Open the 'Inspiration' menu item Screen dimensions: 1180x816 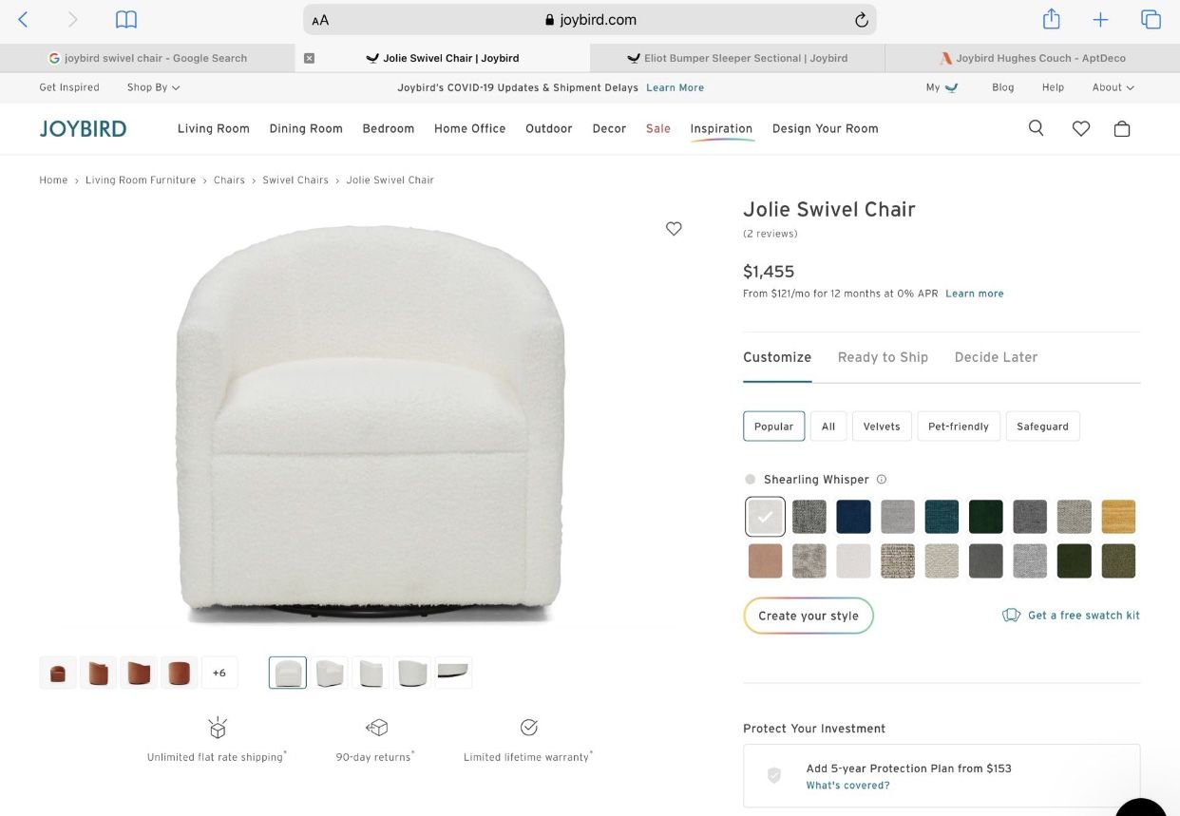(x=721, y=127)
